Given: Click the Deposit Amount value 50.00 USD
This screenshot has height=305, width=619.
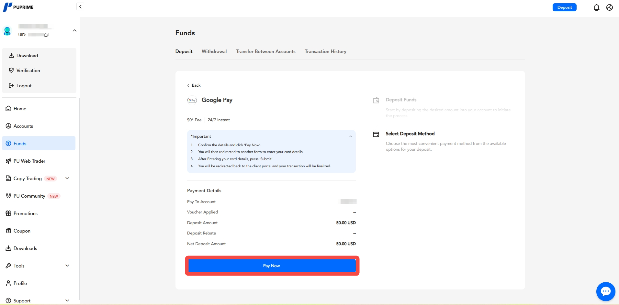Looking at the screenshot, I should click(x=346, y=223).
